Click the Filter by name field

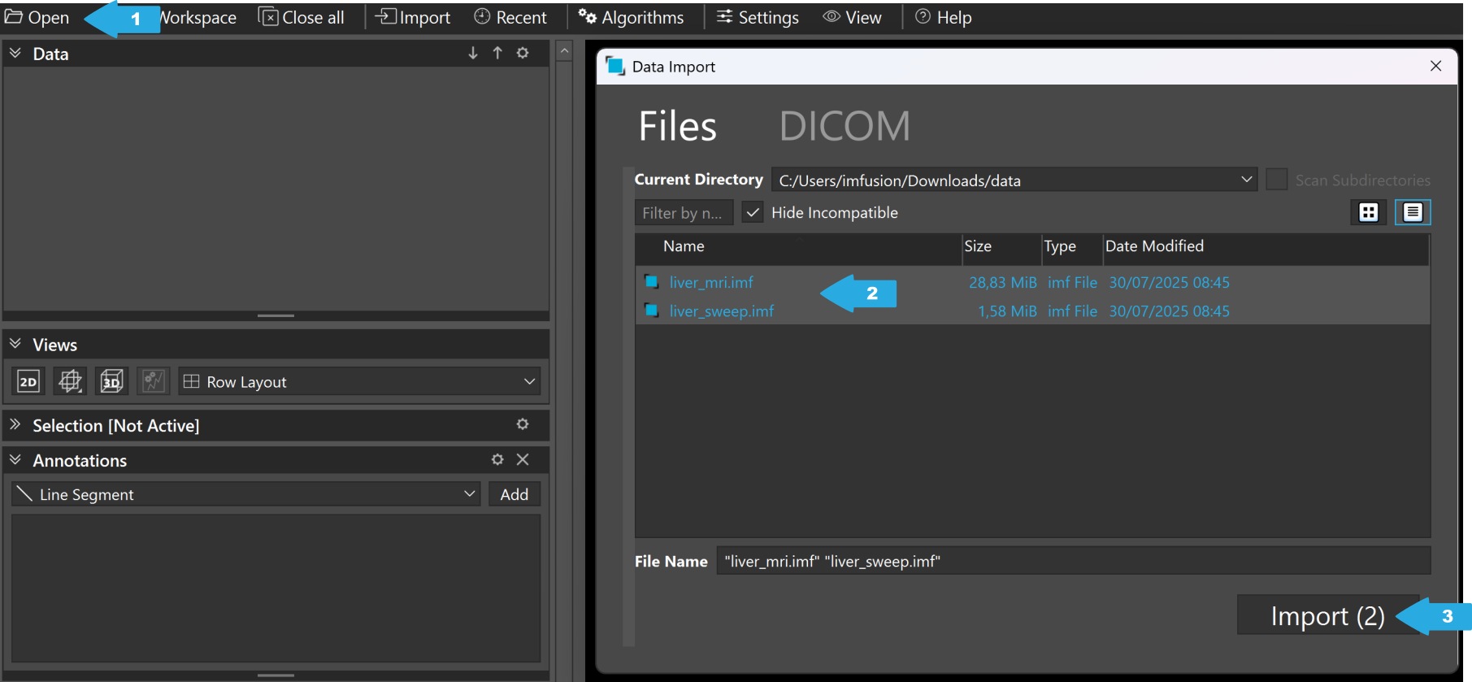click(x=683, y=213)
